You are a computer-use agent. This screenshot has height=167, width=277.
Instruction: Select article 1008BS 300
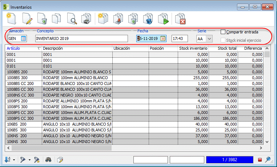click(x=17, y=78)
